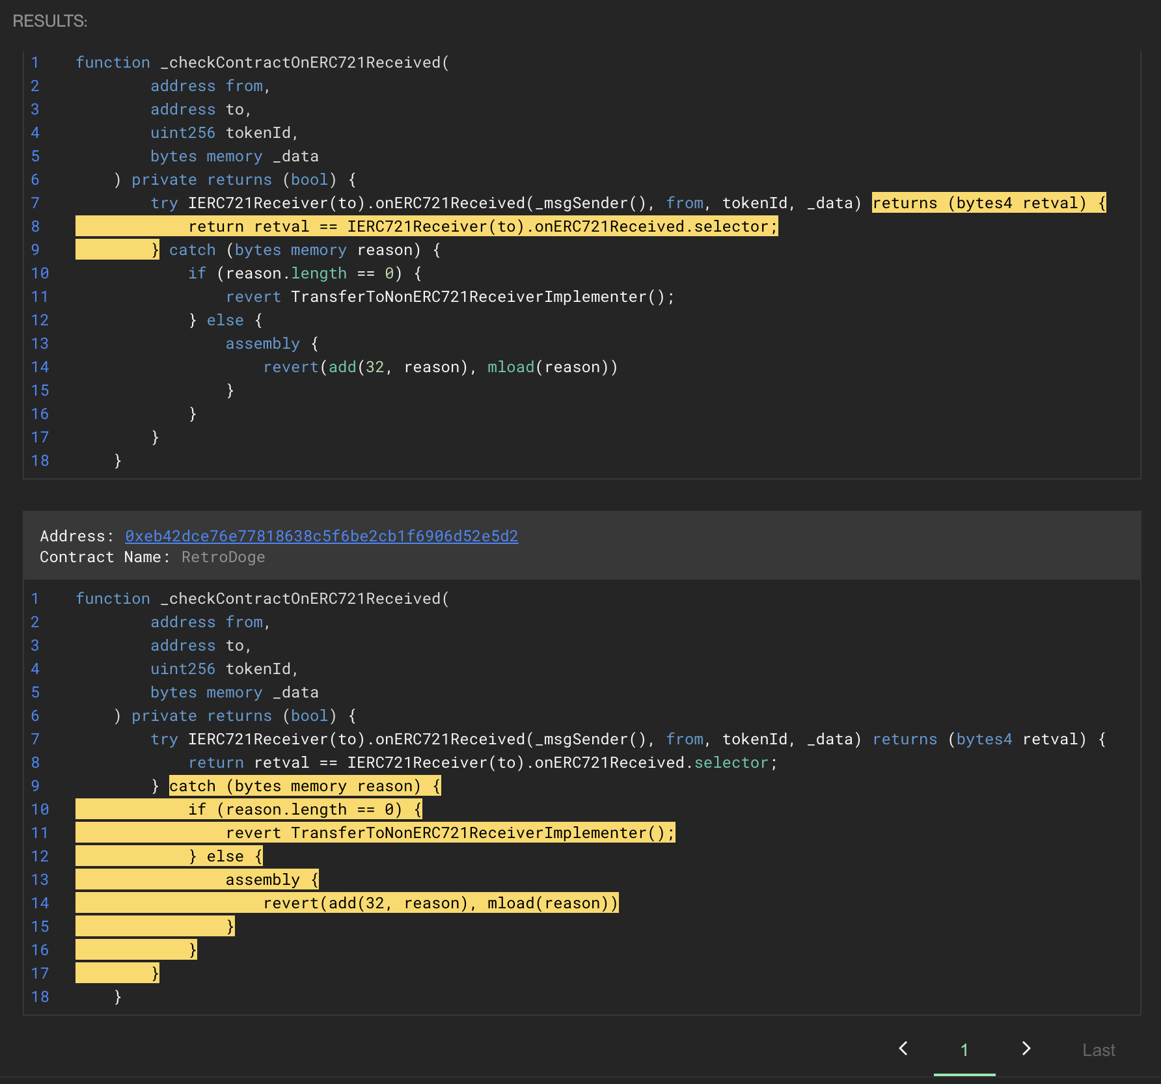
Task: Click highlighted 'if (reason.length == 0)' in second snippet
Action: click(304, 809)
